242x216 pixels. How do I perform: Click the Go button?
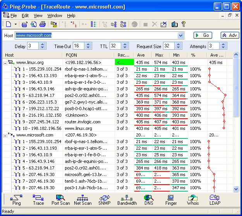tap(203, 35)
